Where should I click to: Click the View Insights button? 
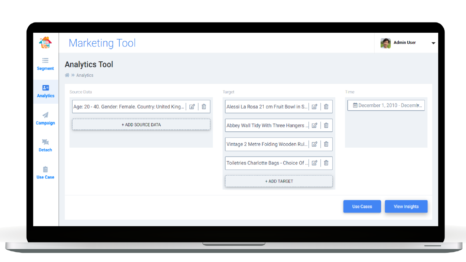point(406,206)
